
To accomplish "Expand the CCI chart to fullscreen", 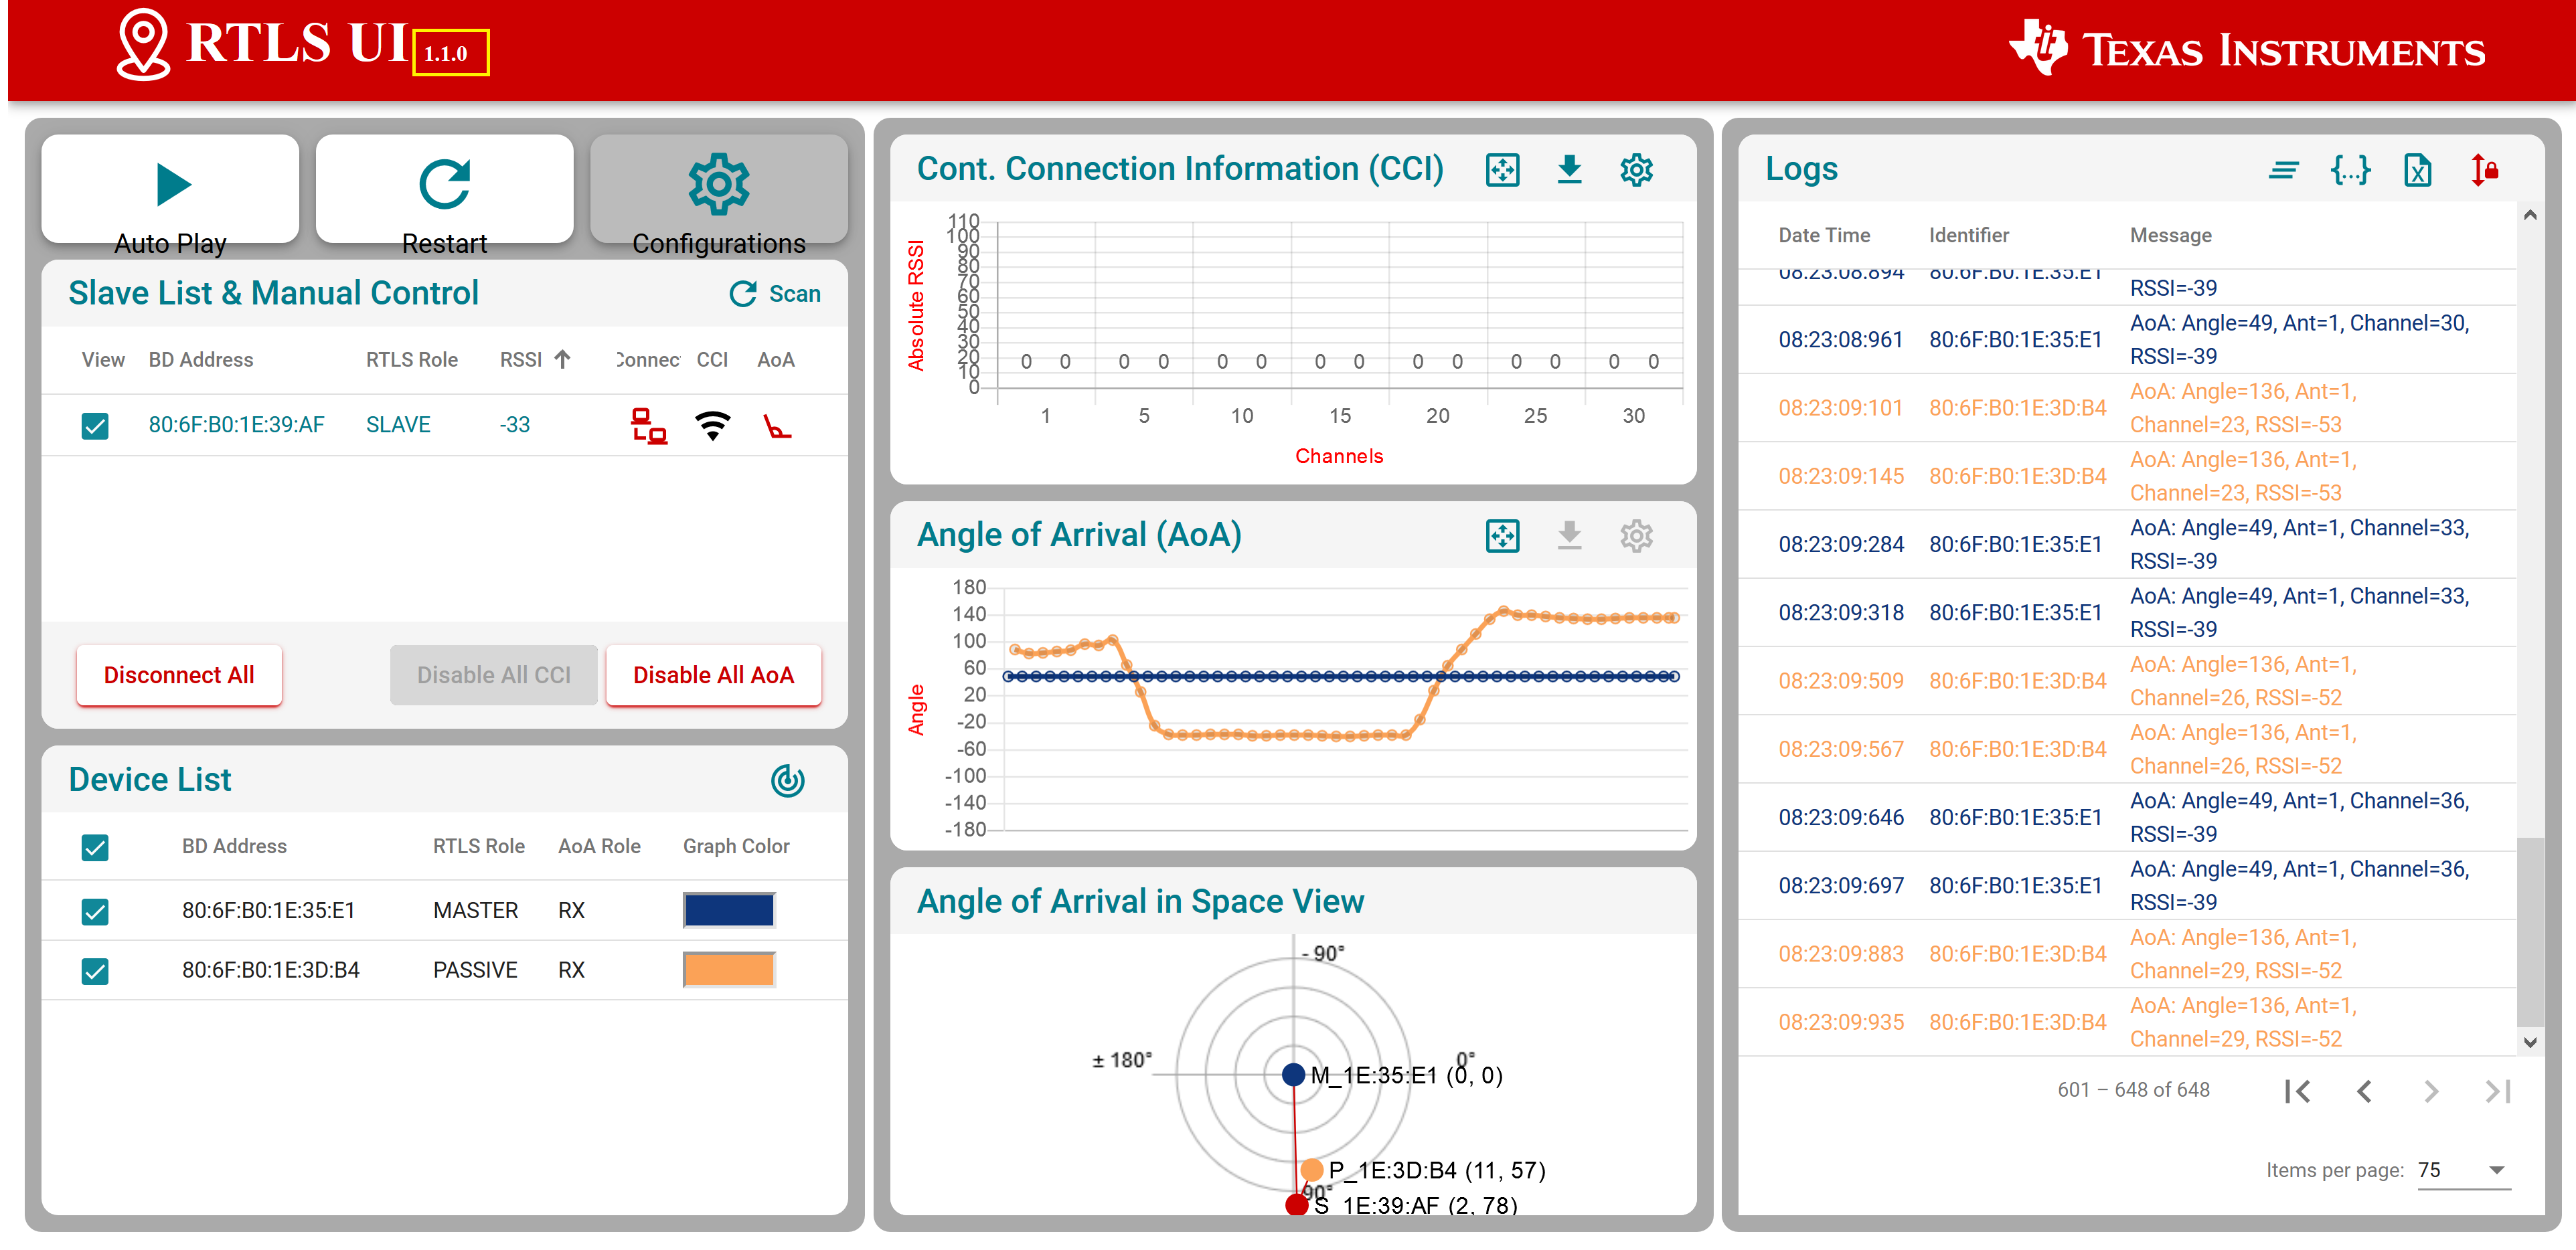I will point(1502,170).
